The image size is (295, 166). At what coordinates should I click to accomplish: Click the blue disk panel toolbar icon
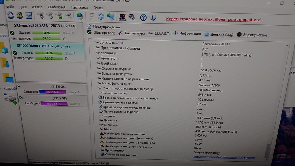[29, 16]
